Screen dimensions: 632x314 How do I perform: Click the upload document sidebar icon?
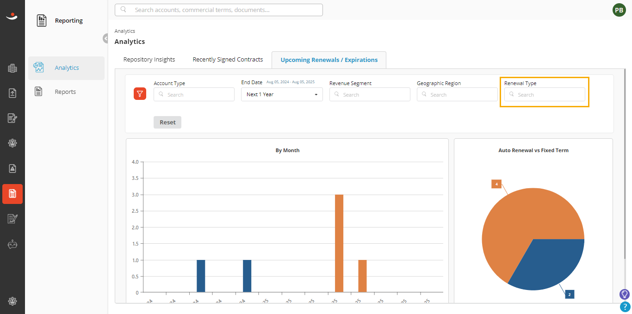12,93
